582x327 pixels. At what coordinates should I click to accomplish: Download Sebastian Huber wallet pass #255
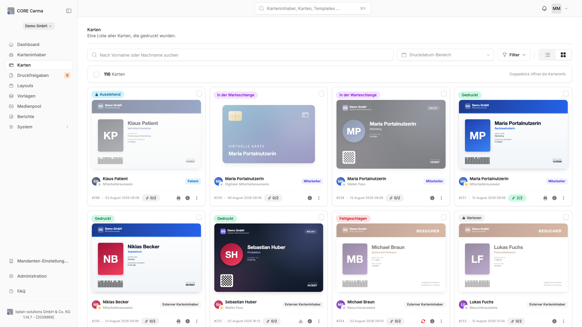[x=301, y=321]
